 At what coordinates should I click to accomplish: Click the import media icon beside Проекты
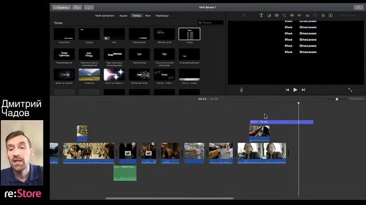click(x=77, y=7)
